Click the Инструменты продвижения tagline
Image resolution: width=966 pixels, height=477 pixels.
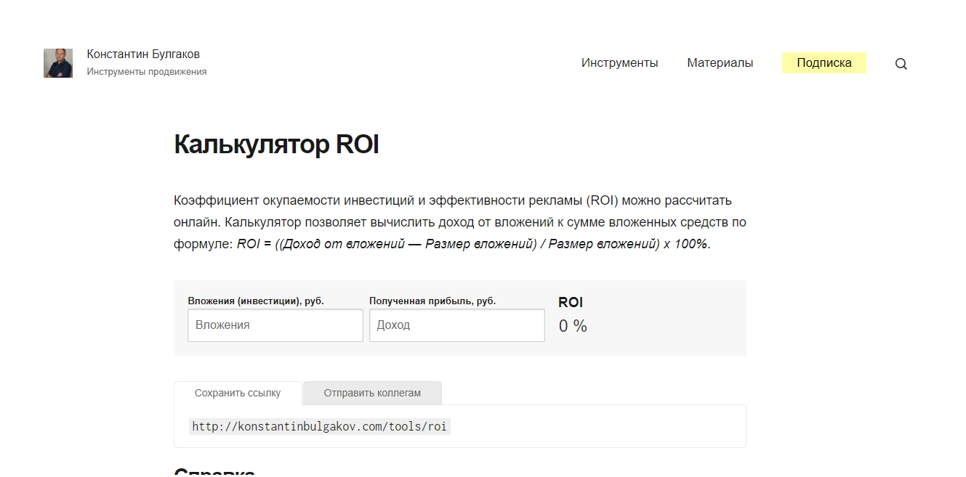tap(147, 72)
